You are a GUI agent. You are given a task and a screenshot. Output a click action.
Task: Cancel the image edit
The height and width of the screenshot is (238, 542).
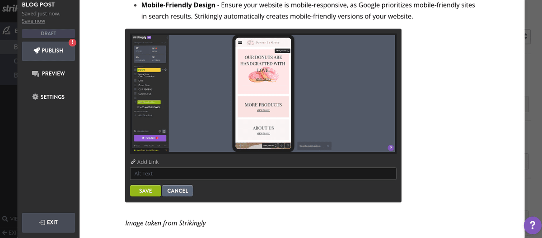(178, 191)
